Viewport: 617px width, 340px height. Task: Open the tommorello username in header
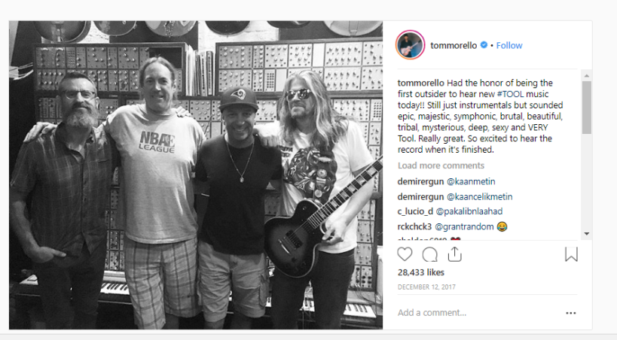[454, 46]
